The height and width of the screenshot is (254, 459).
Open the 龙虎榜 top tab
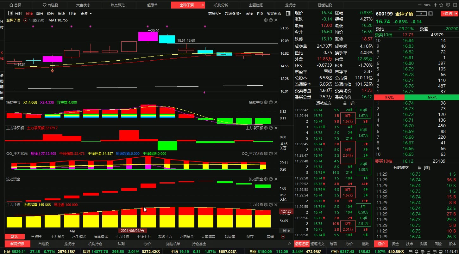click(290, 5)
